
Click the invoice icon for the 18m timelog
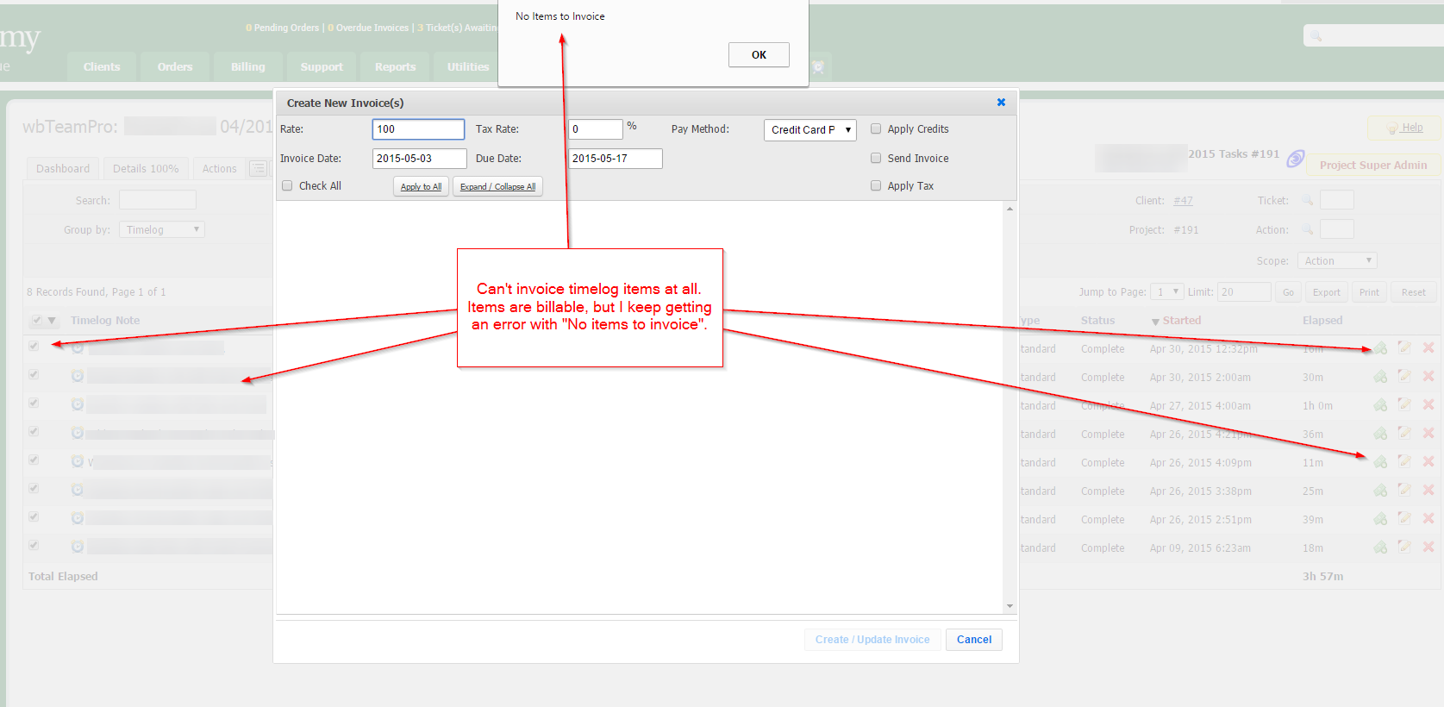(x=1380, y=547)
